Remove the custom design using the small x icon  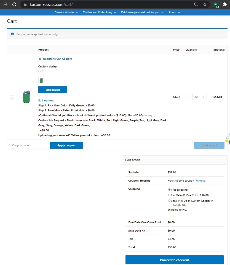click(41, 71)
